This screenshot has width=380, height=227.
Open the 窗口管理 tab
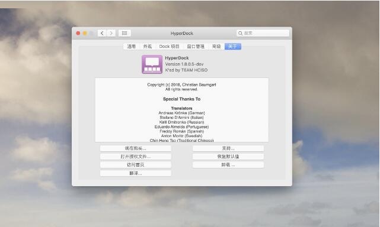click(196, 47)
